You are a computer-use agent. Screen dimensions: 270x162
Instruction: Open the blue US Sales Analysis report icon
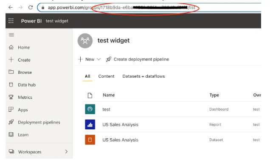point(90,124)
